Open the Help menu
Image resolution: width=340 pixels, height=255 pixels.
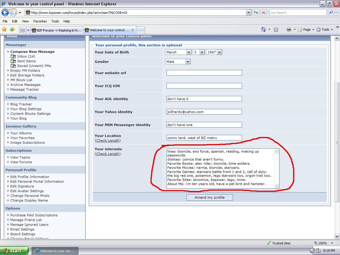coord(67,21)
